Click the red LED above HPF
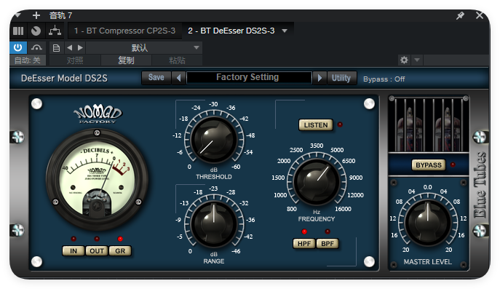The image size is (500, 289). pyautogui.click(x=304, y=231)
